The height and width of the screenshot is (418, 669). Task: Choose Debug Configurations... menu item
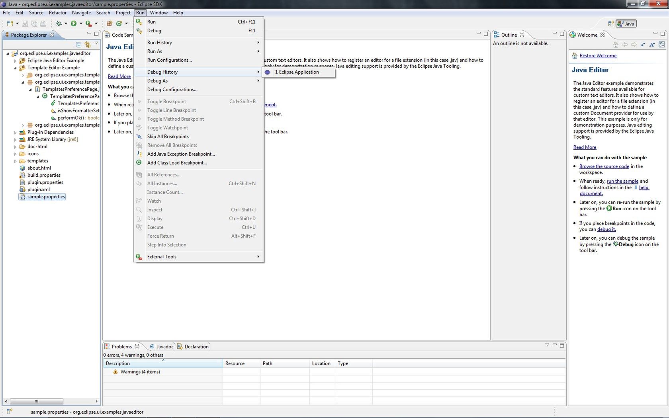(198, 90)
